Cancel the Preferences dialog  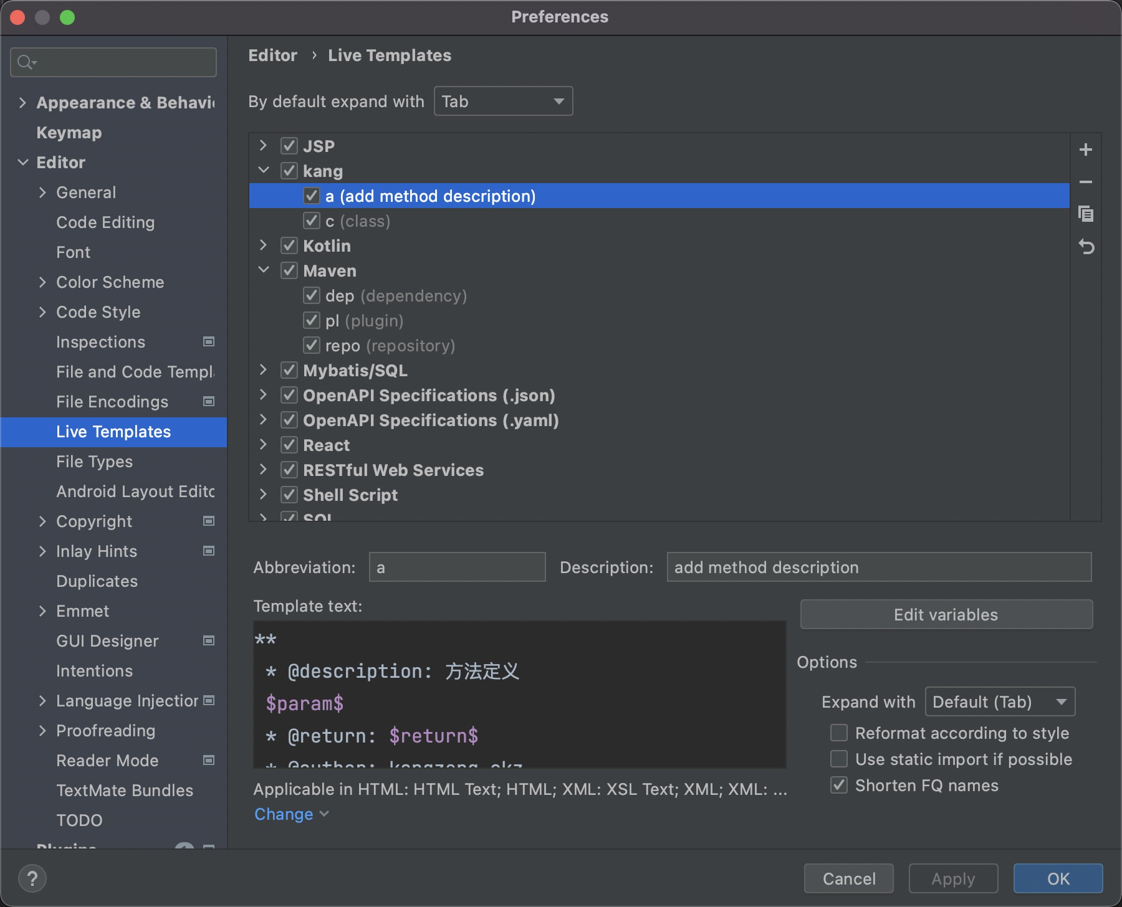[x=848, y=878]
